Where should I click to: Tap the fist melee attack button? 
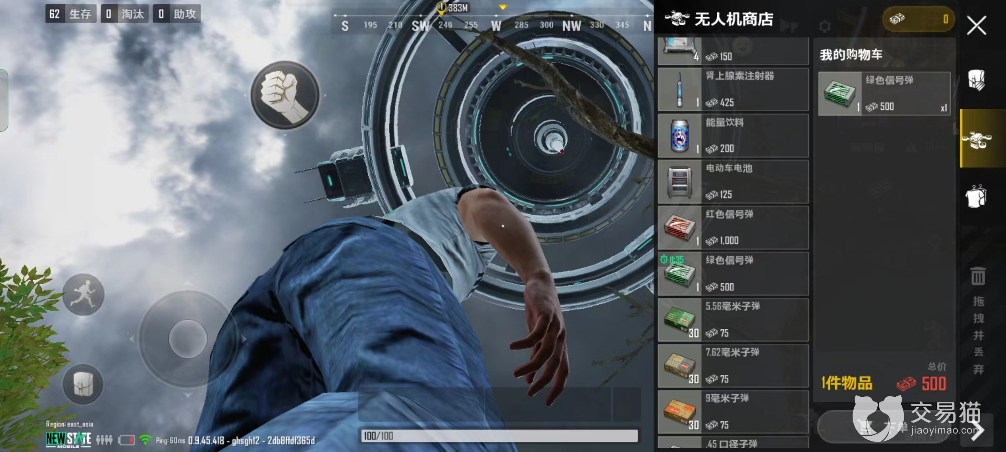pos(285,95)
